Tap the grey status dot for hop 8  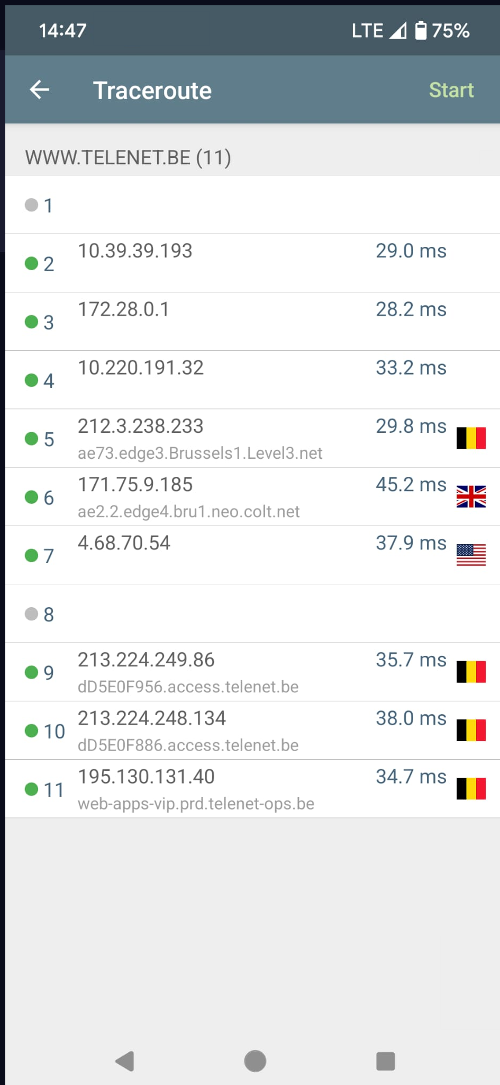coord(32,614)
